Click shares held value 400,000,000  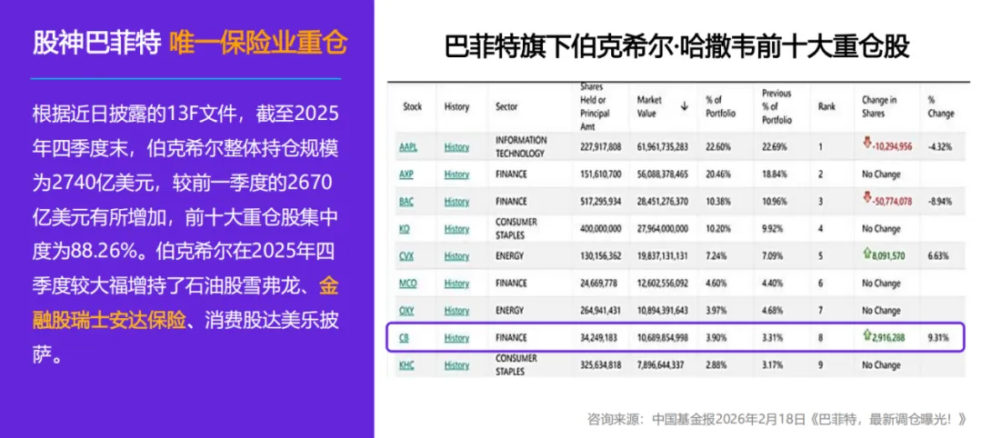click(601, 229)
